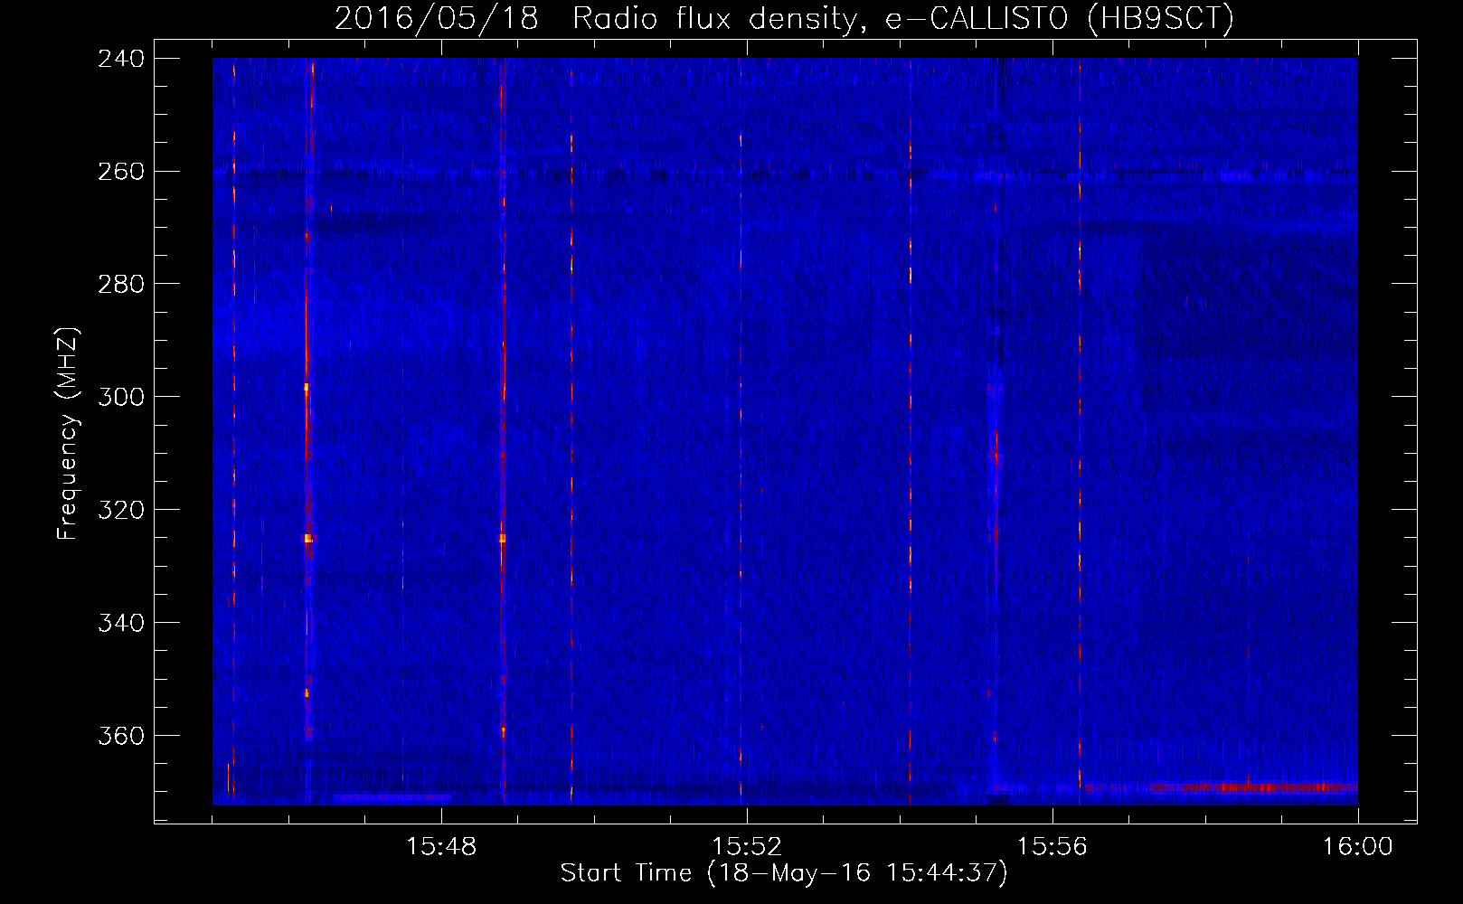Click the plot title 'Radio flux density, e-CALLISTO (HB9SCT)'
Viewport: 1463px width, 904px height.
[903, 19]
